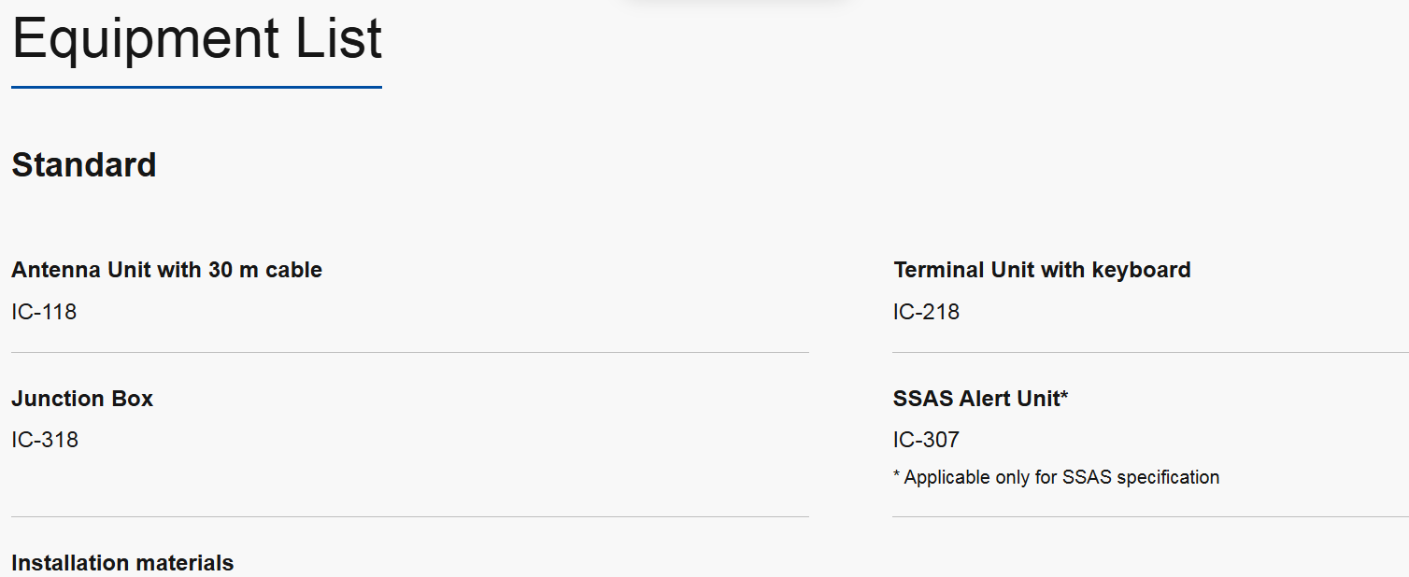
Task: Click the word List in the page heading
Action: [339, 39]
